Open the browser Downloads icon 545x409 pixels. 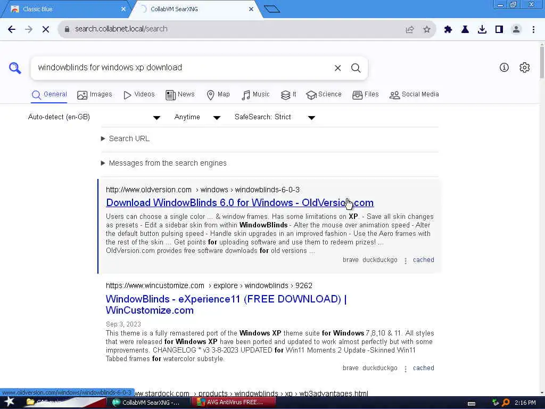[482, 30]
